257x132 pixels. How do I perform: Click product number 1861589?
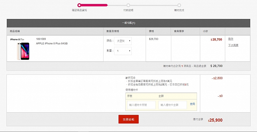pyautogui.click(x=41, y=39)
